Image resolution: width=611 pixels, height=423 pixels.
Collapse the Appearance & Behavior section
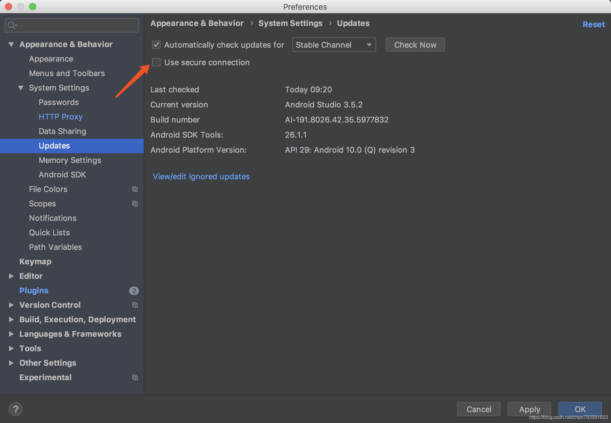coord(11,44)
